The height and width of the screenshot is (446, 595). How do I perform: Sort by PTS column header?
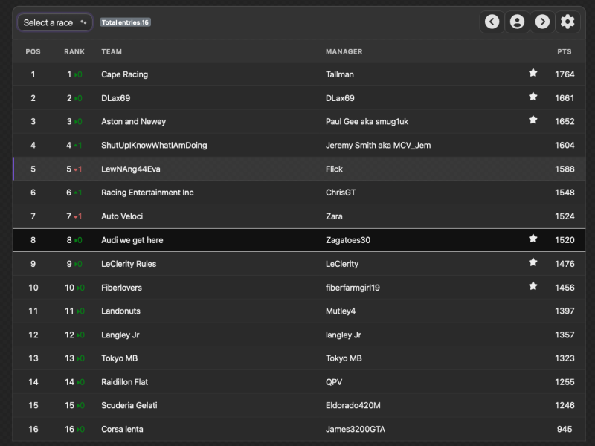point(565,51)
